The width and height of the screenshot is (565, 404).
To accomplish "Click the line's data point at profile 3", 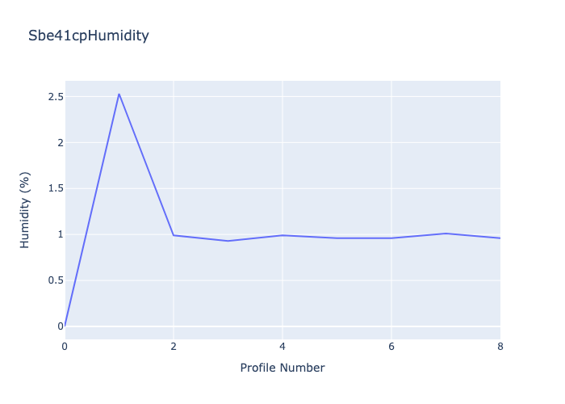I will click(228, 241).
